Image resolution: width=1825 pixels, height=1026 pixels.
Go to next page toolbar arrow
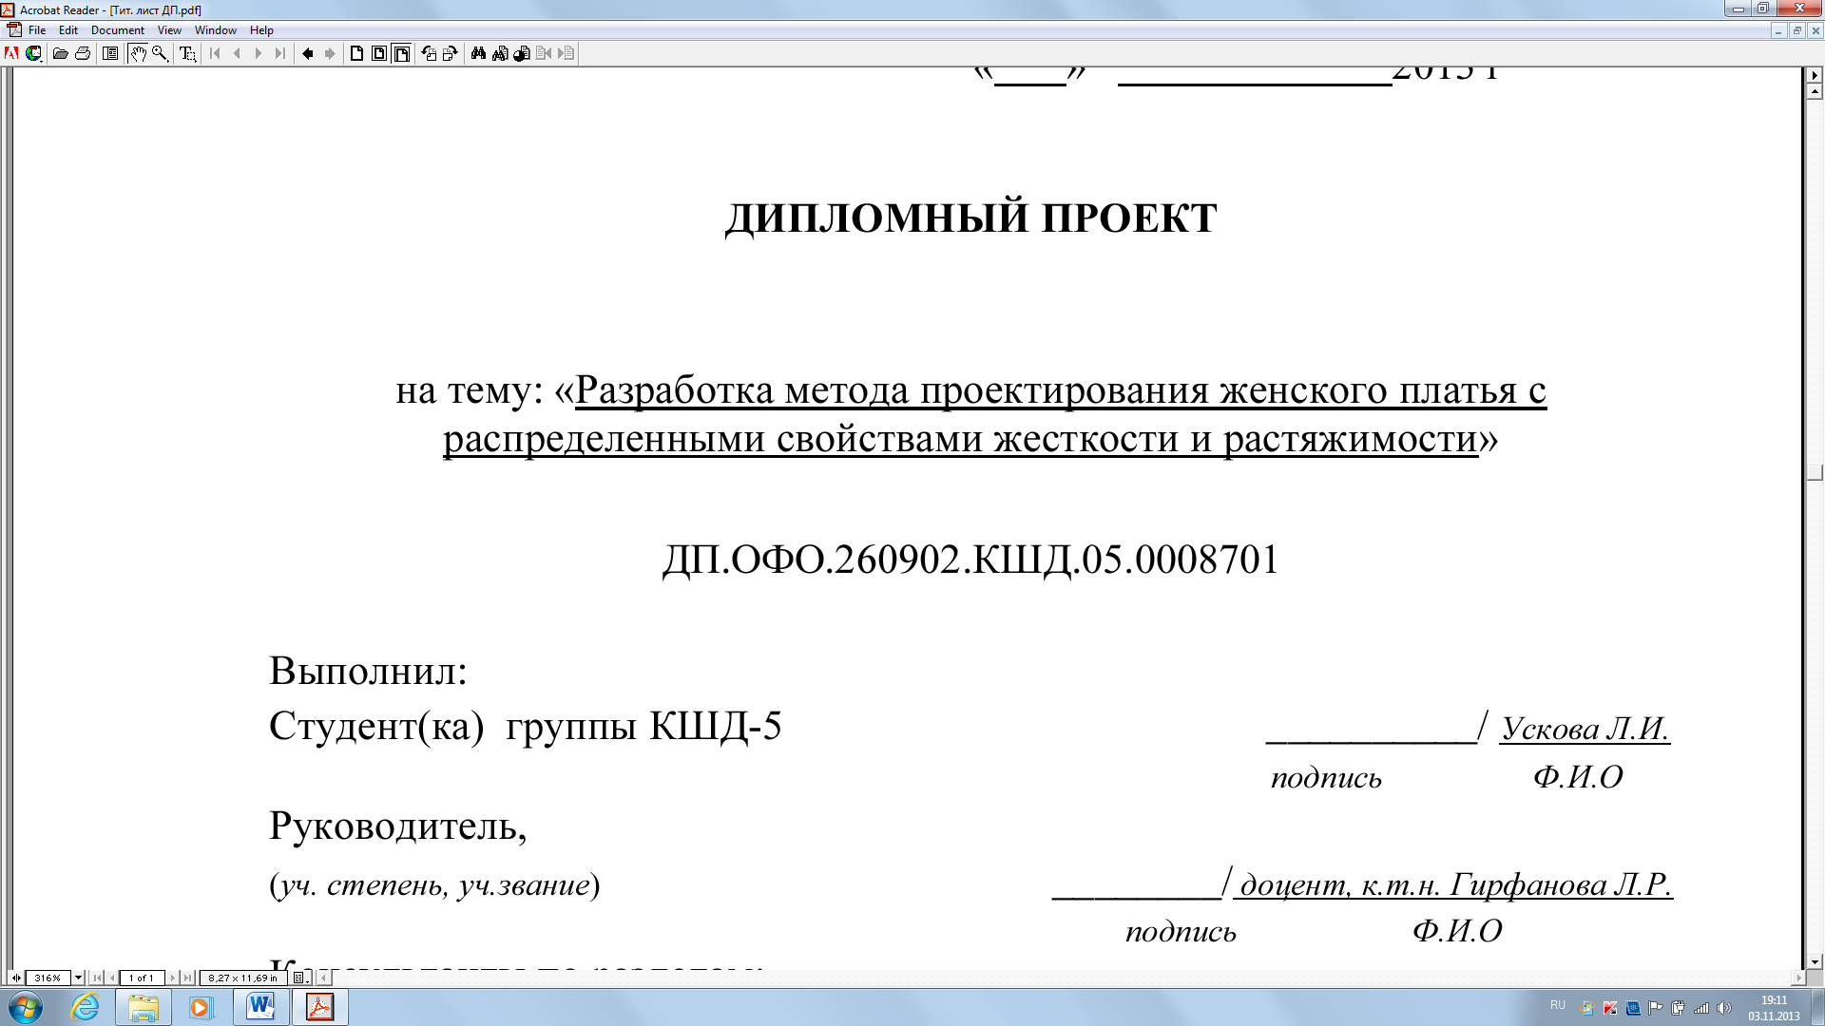click(x=258, y=53)
